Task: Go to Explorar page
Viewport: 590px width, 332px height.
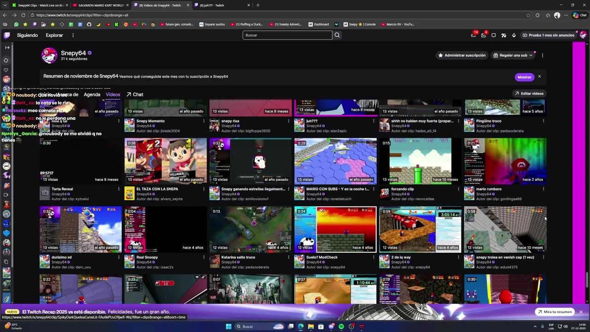Action: 54,35
